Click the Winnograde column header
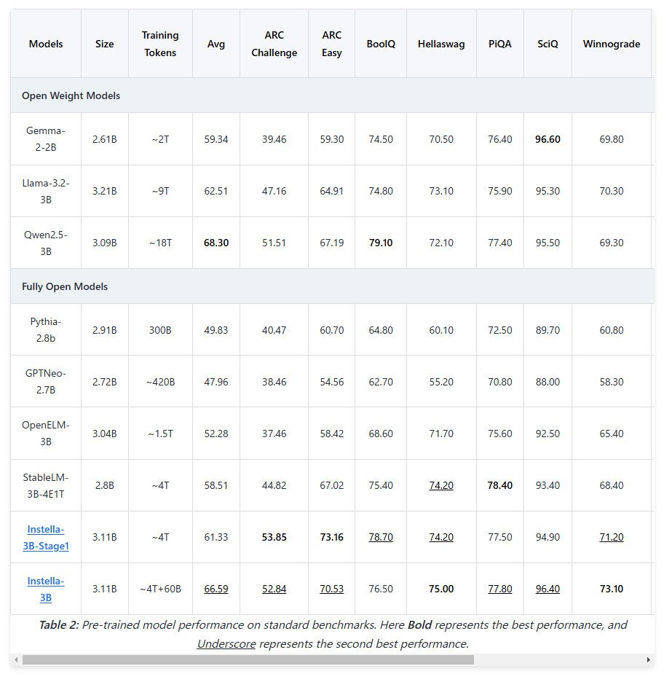The image size is (672, 682). (x=612, y=44)
